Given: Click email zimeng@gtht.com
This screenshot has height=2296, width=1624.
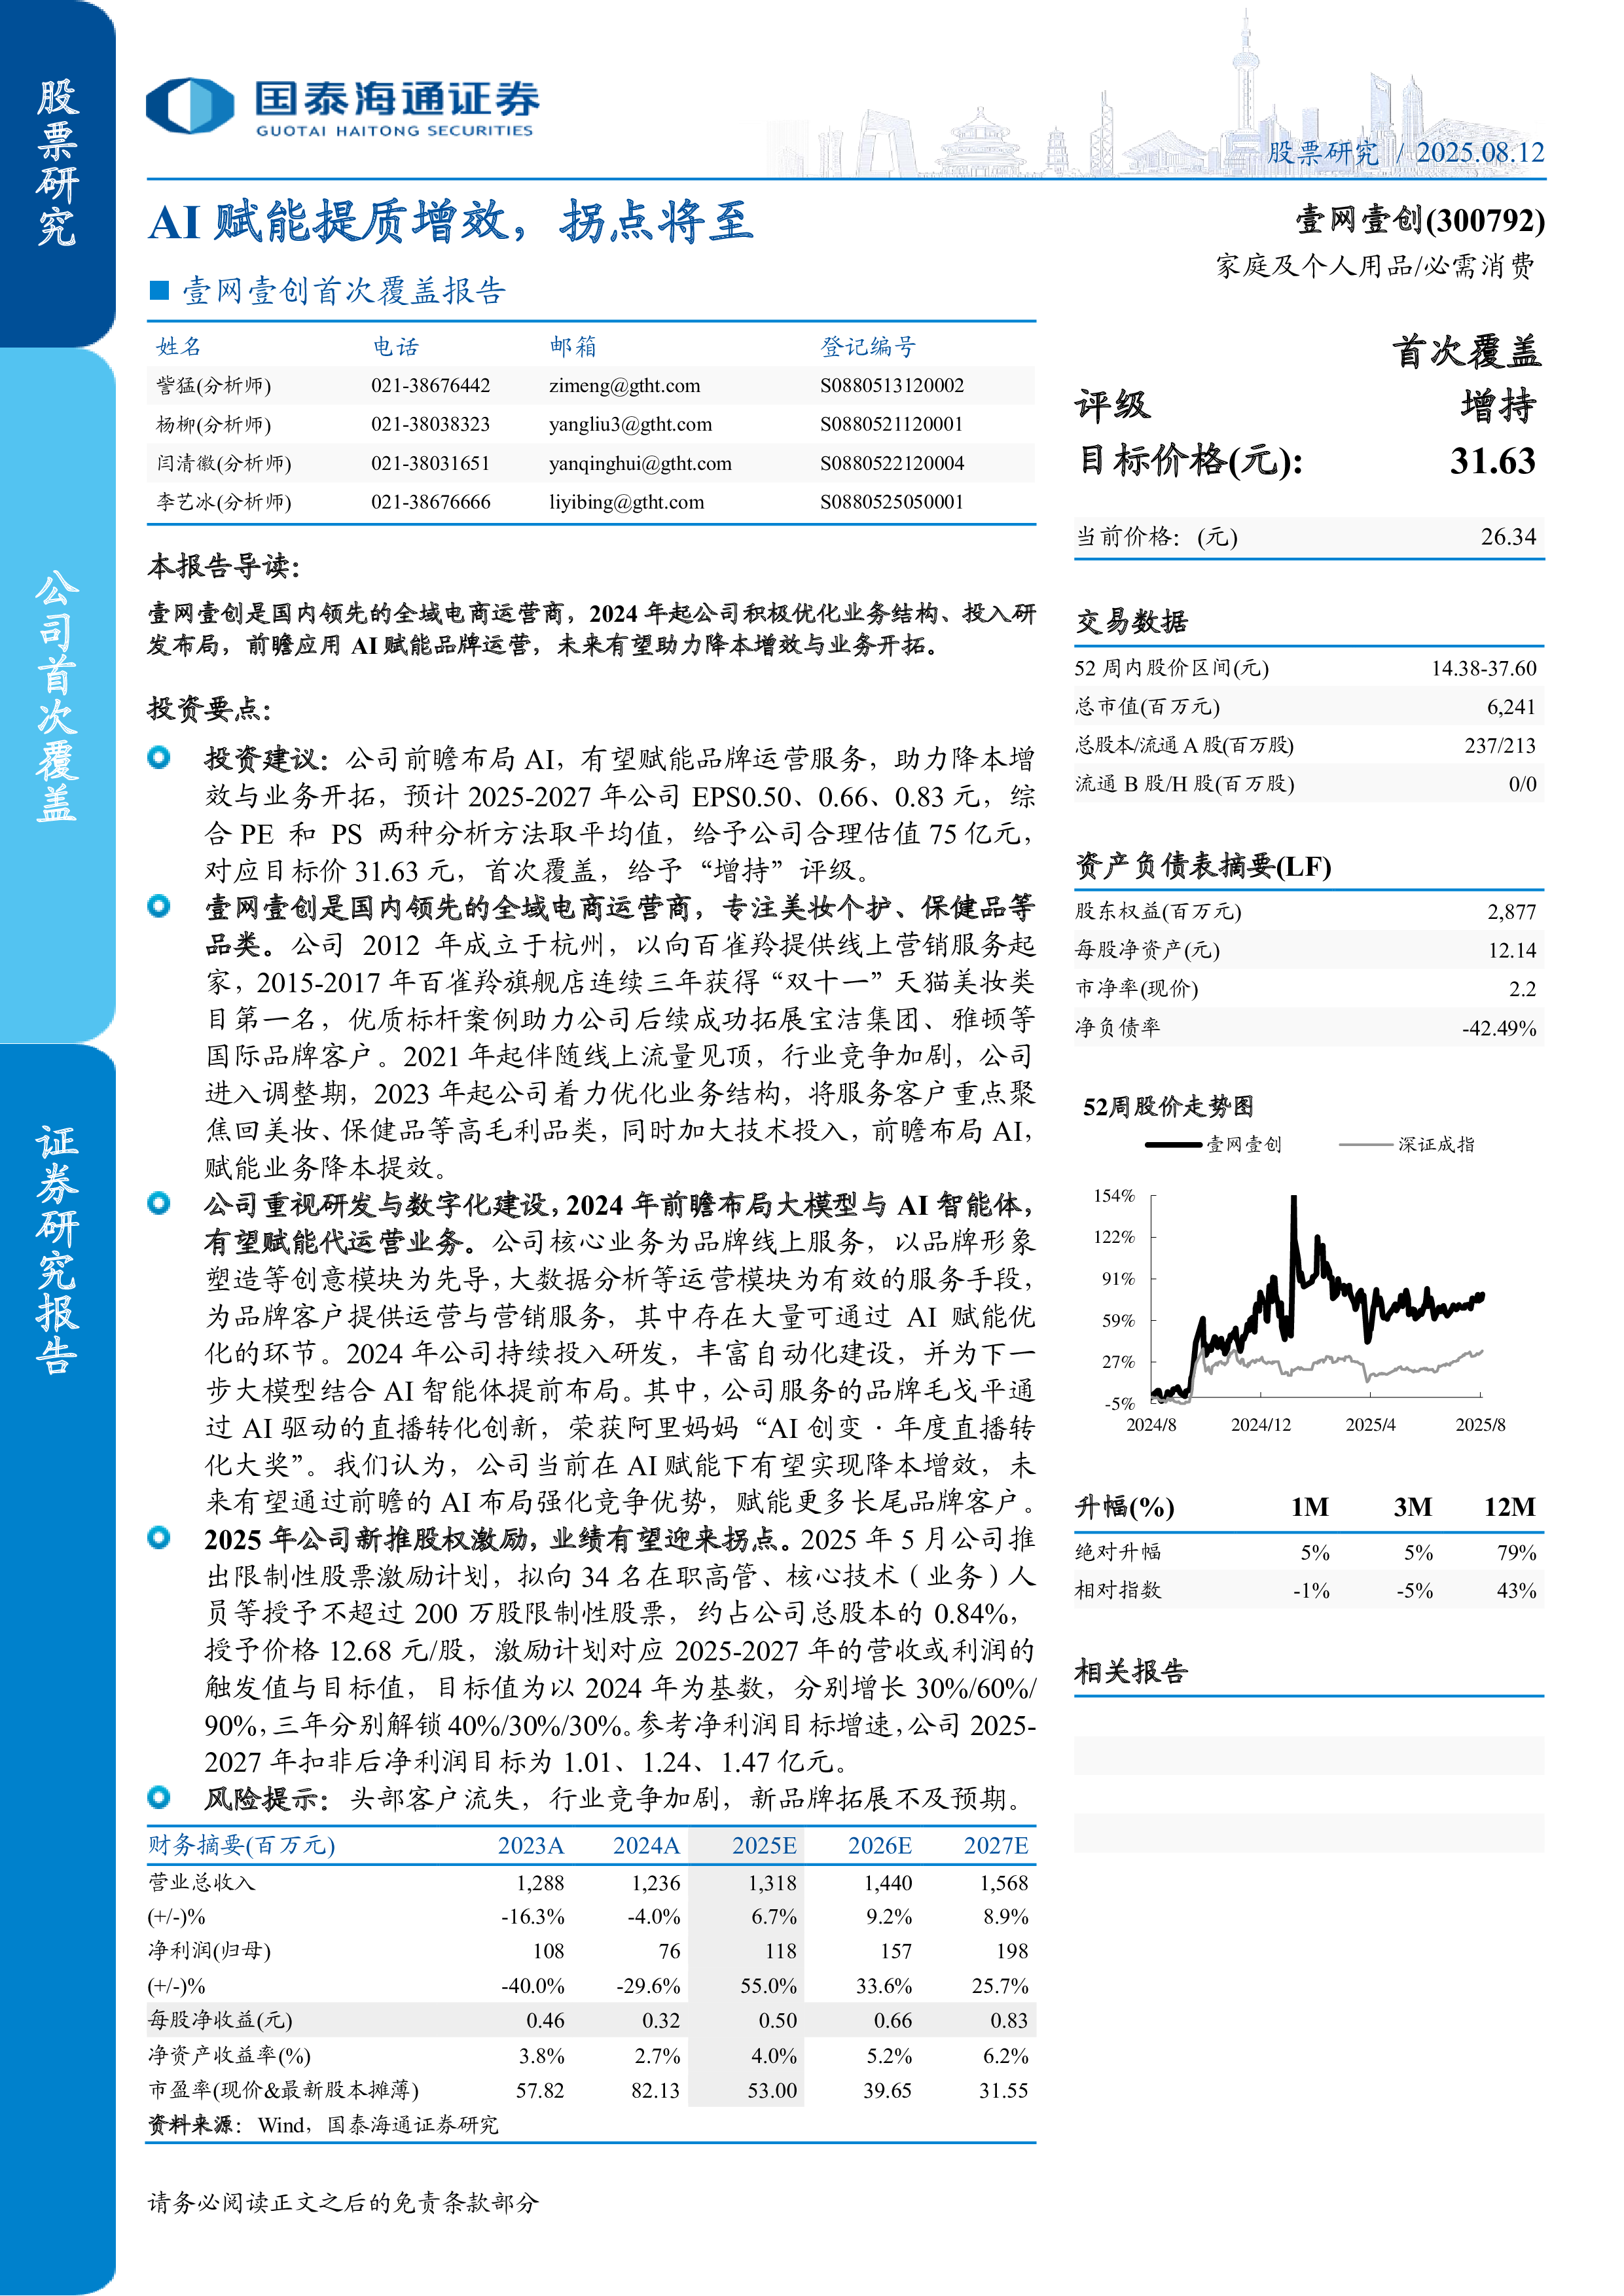Looking at the screenshot, I should click(x=624, y=386).
